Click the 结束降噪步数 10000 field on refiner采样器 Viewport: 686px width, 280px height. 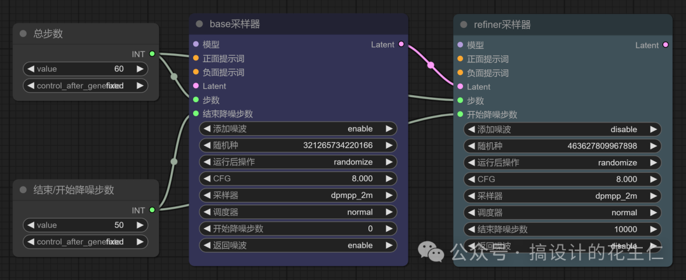point(563,229)
